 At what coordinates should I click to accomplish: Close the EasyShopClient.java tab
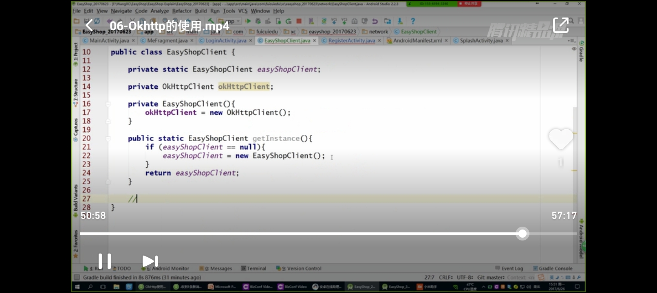tap(314, 41)
